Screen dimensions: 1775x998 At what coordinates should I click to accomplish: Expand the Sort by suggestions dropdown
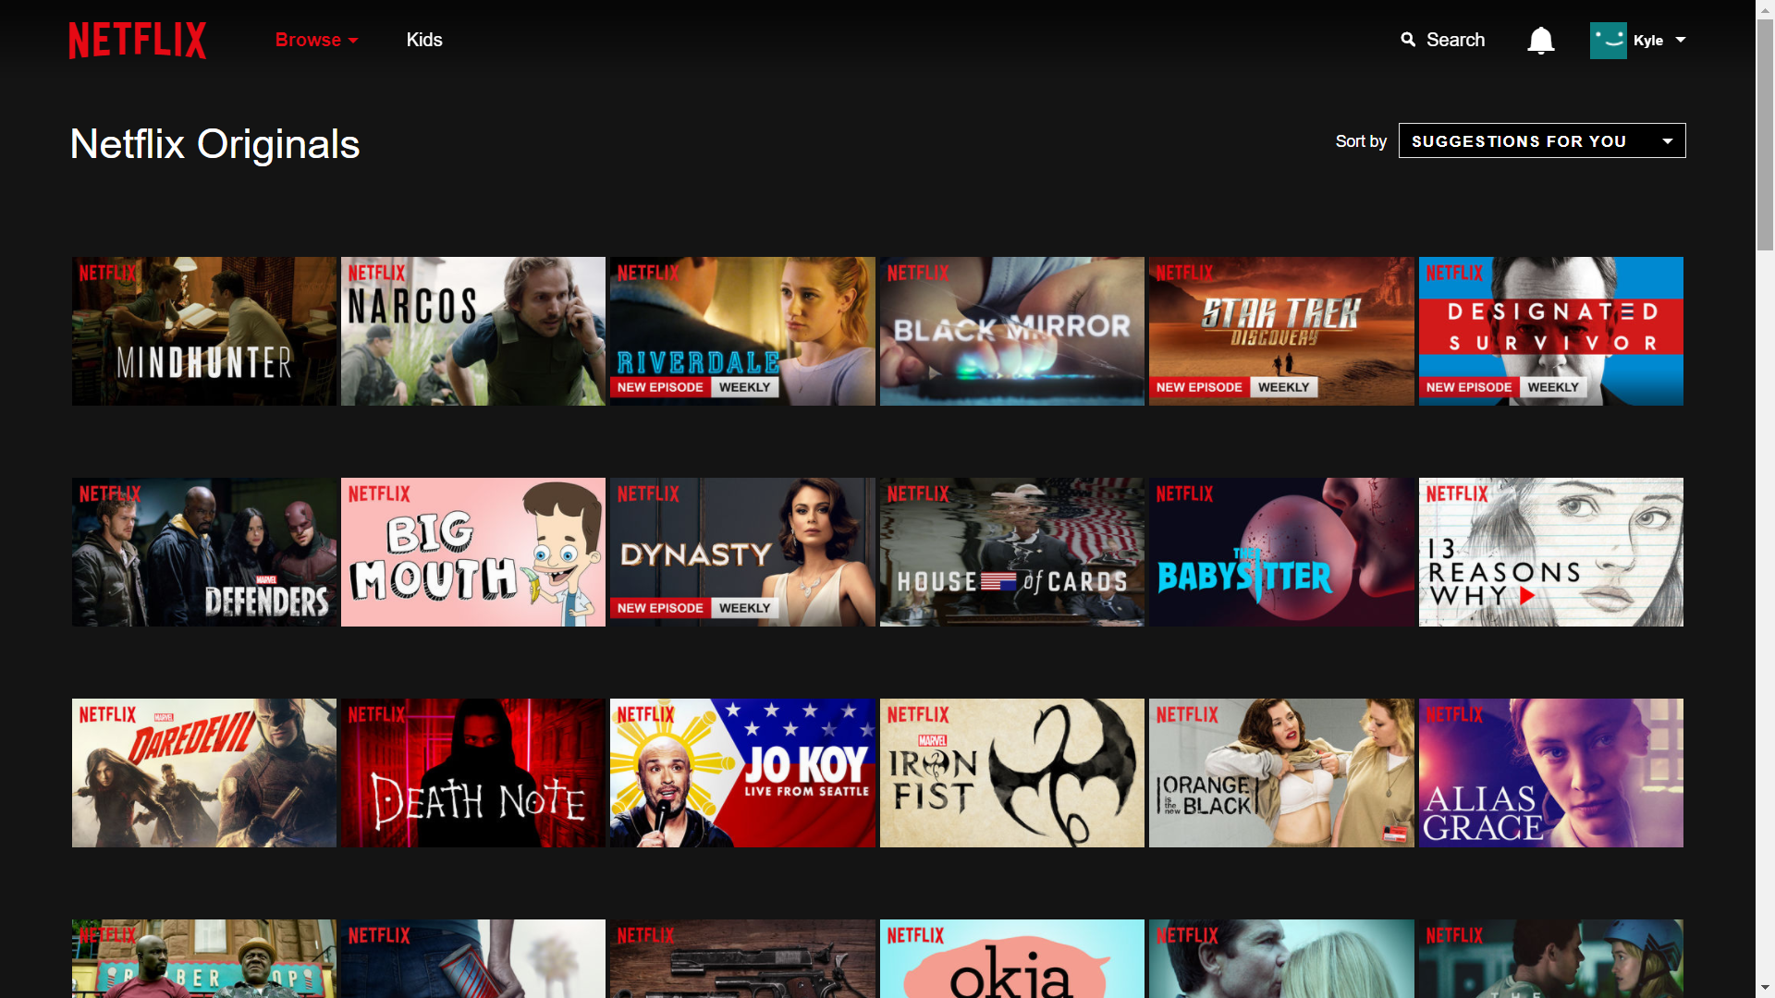[1541, 141]
